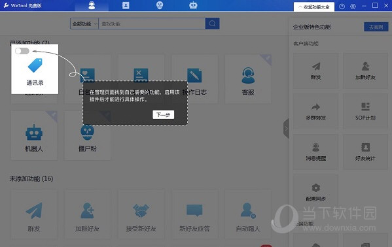Maximize the WeTool window
The width and height of the screenshot is (392, 247).
(375, 5)
